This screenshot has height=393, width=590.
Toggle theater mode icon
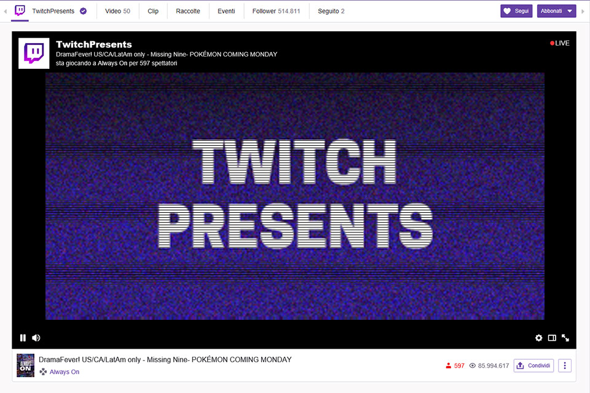click(552, 338)
